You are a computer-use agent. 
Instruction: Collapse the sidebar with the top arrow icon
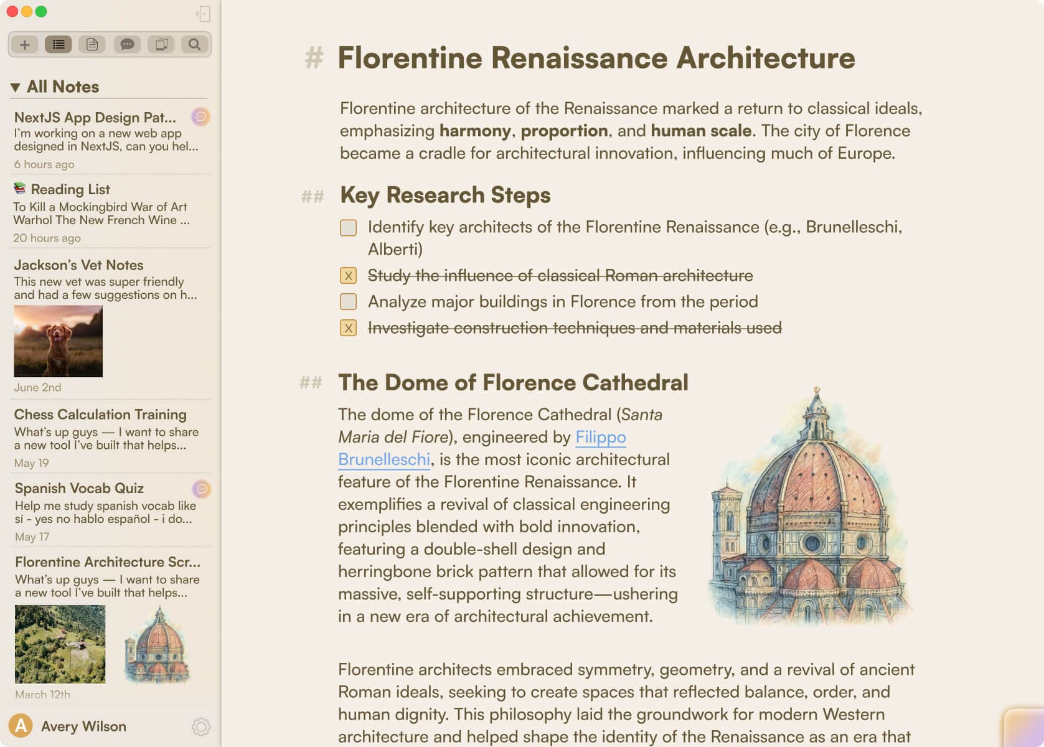(203, 14)
